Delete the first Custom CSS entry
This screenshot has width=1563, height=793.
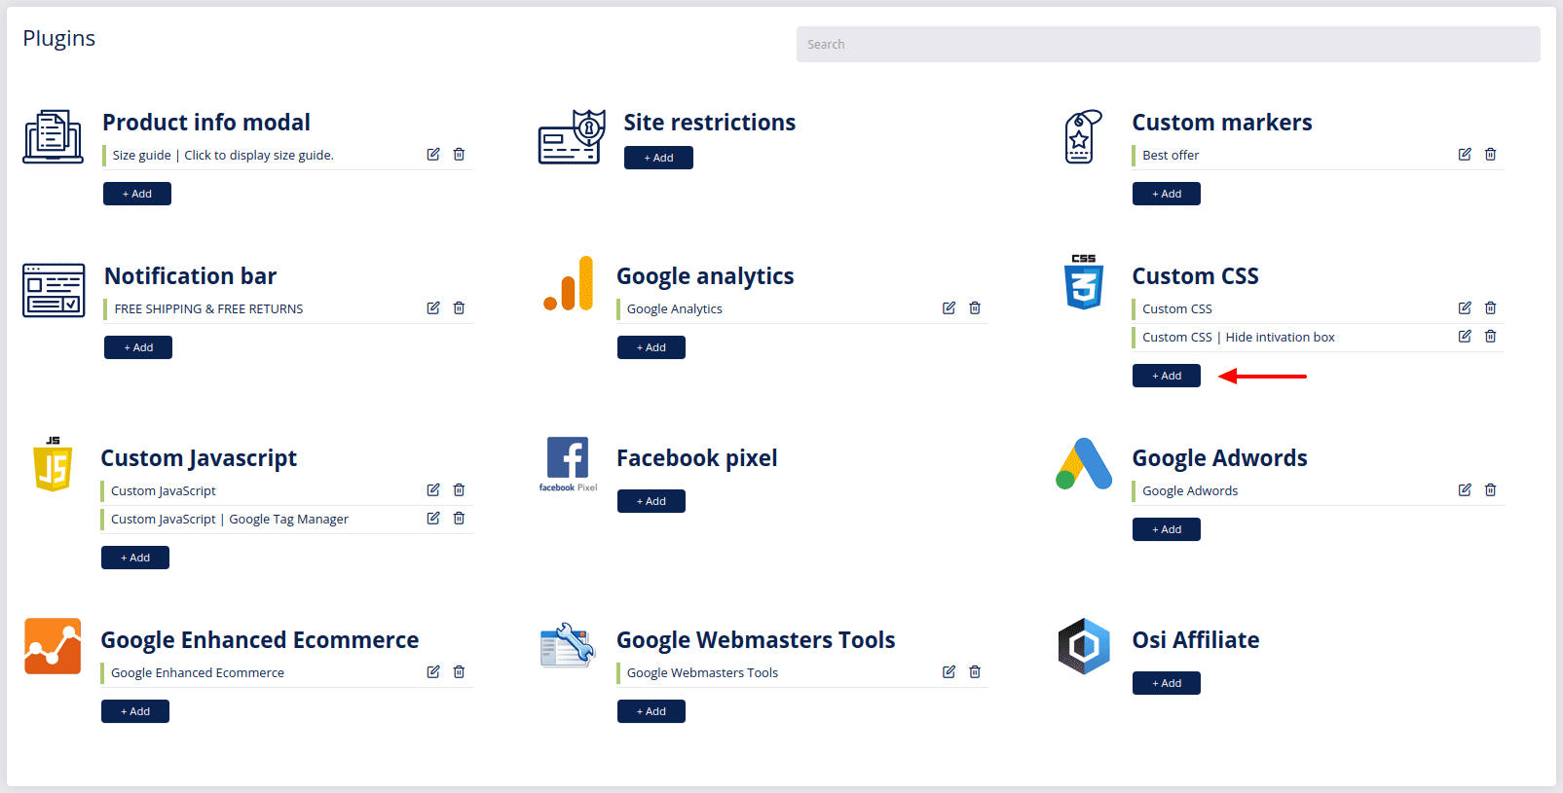pos(1490,307)
